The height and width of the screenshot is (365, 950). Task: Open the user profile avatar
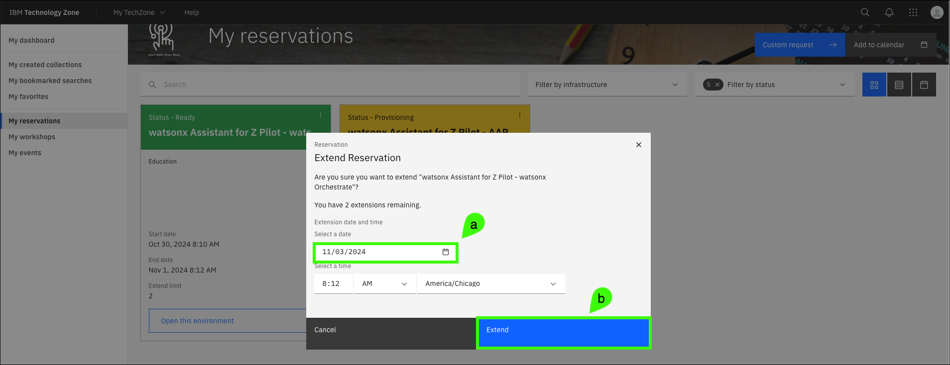tap(937, 12)
